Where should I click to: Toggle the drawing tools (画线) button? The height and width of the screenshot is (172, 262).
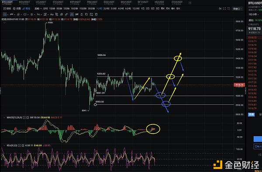26,9
